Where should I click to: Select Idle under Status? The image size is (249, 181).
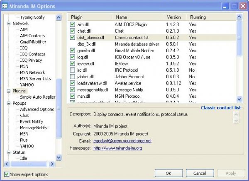click(24, 159)
